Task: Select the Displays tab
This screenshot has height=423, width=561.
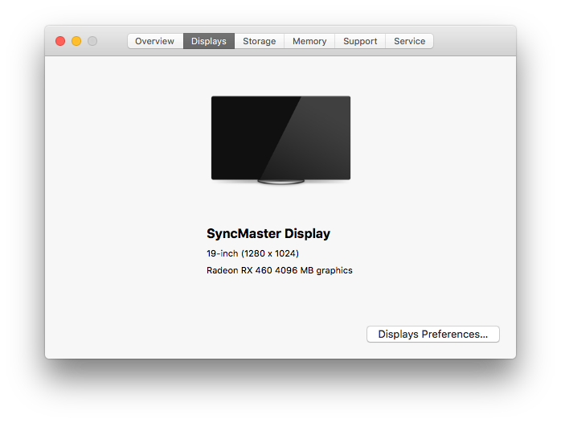Action: point(209,41)
